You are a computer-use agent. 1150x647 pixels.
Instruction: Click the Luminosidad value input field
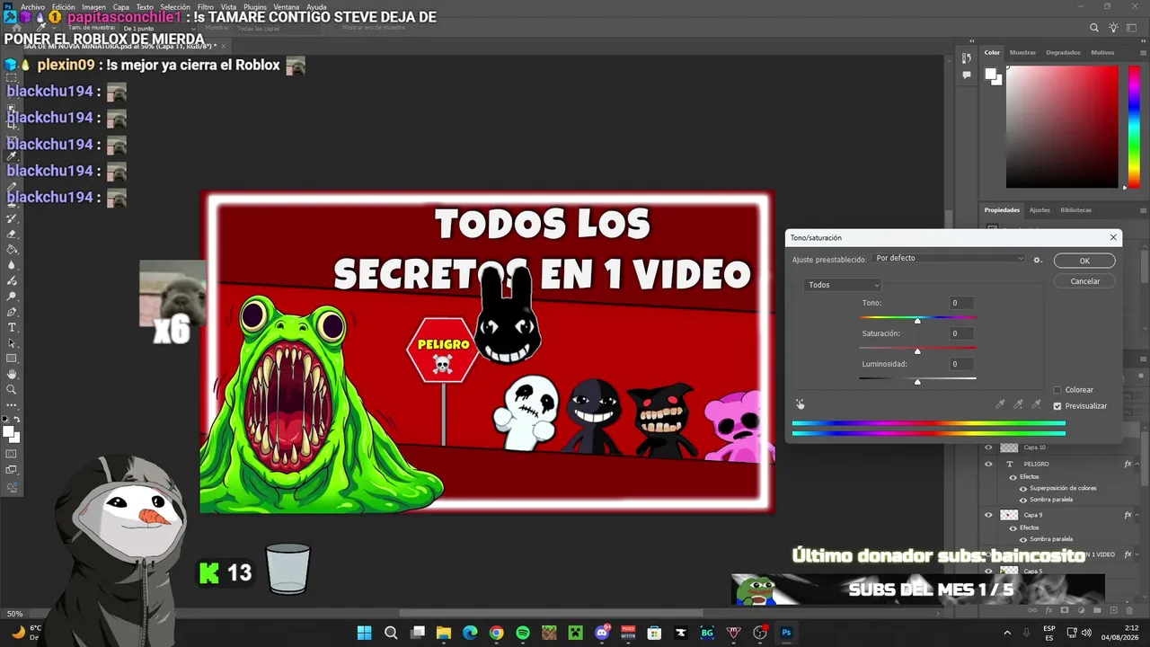[961, 364]
